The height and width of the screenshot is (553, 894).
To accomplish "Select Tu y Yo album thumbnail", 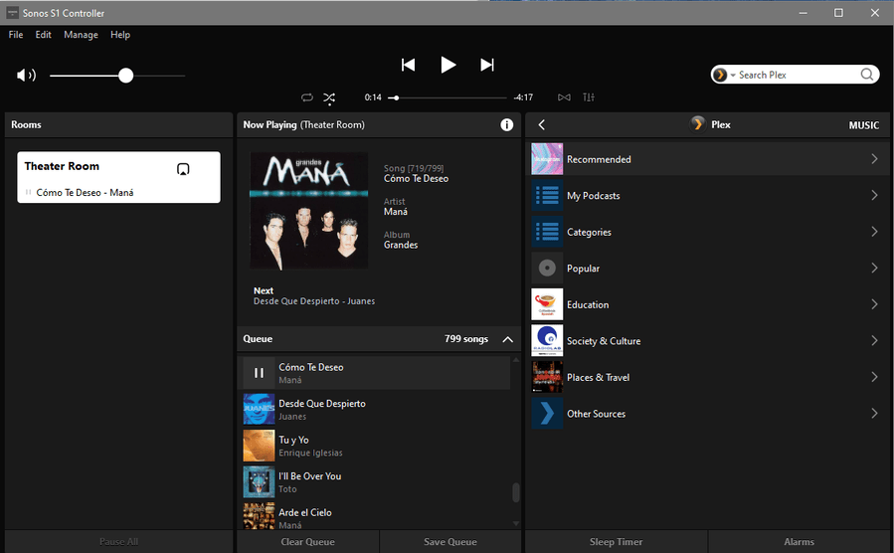I will click(259, 446).
